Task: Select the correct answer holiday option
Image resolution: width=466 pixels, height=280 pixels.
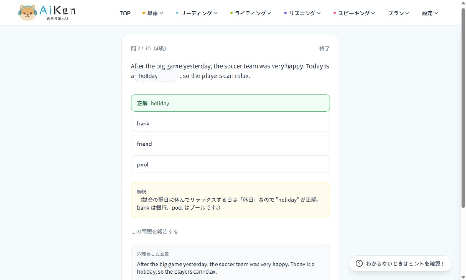Action: [x=230, y=103]
